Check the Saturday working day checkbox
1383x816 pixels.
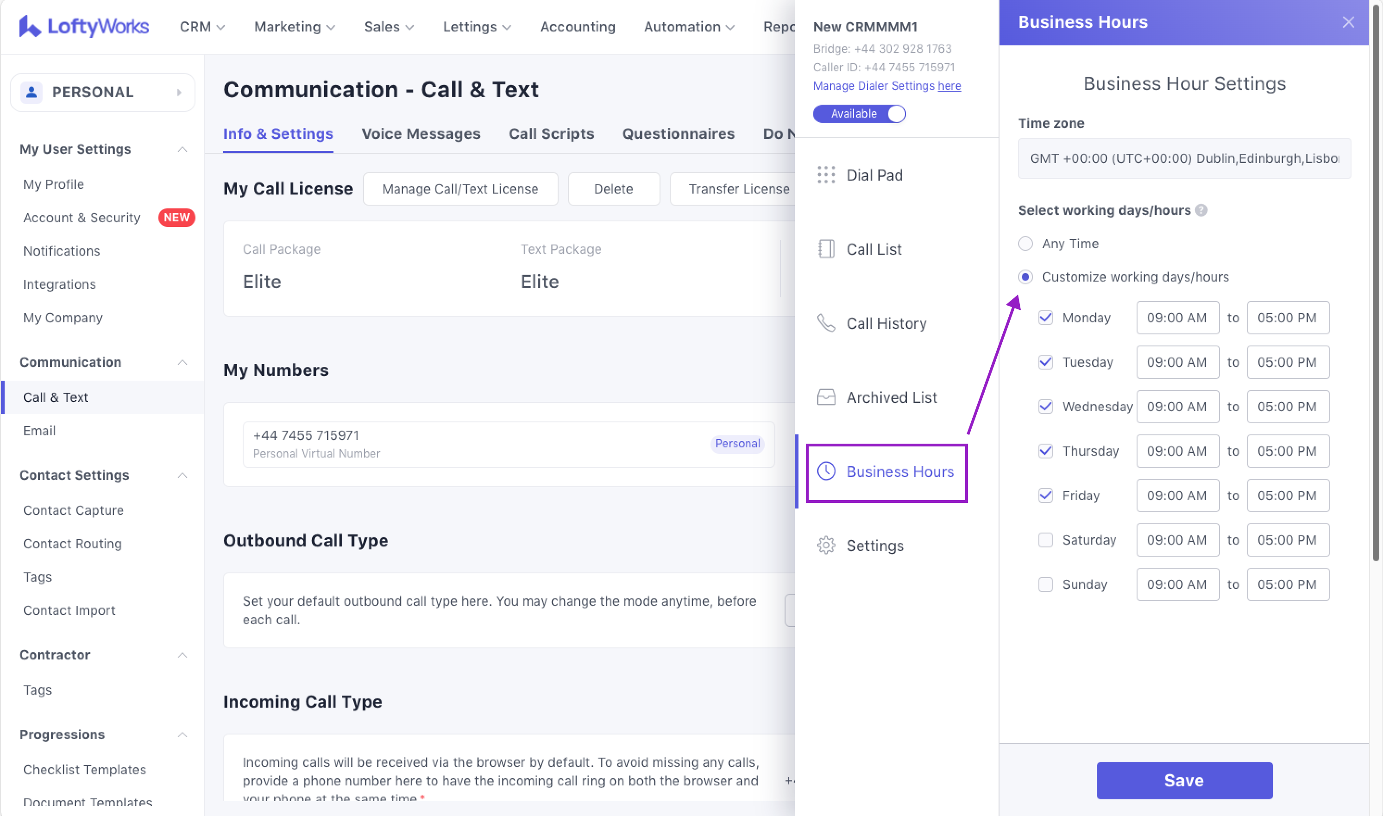click(x=1045, y=540)
